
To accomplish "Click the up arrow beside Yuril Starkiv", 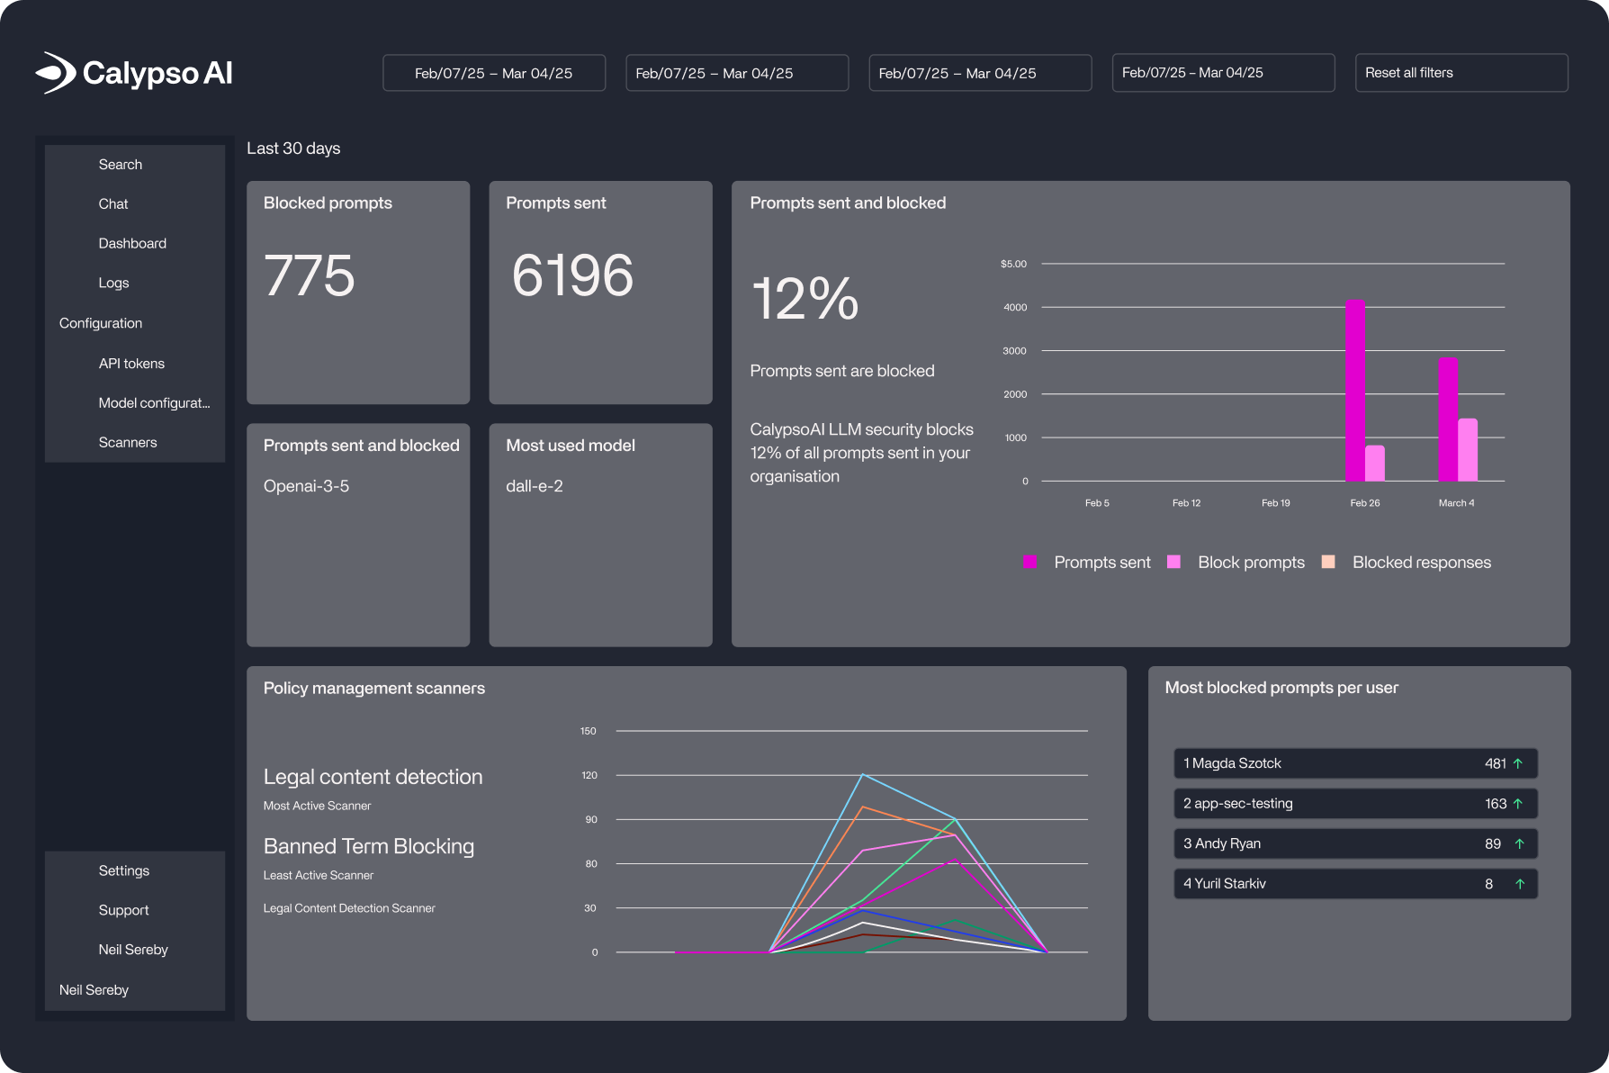I will click(x=1519, y=884).
